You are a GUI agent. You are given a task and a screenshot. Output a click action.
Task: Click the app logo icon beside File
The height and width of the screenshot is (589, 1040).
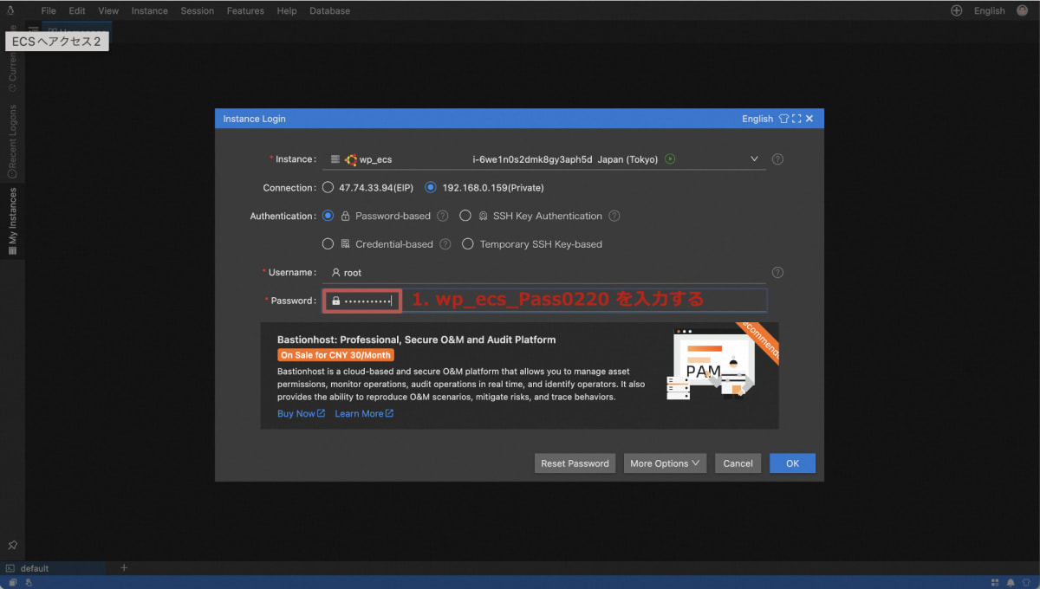pos(10,10)
